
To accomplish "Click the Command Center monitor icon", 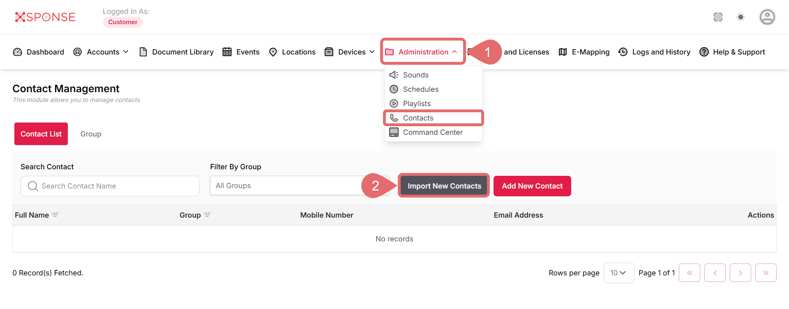I will (394, 132).
